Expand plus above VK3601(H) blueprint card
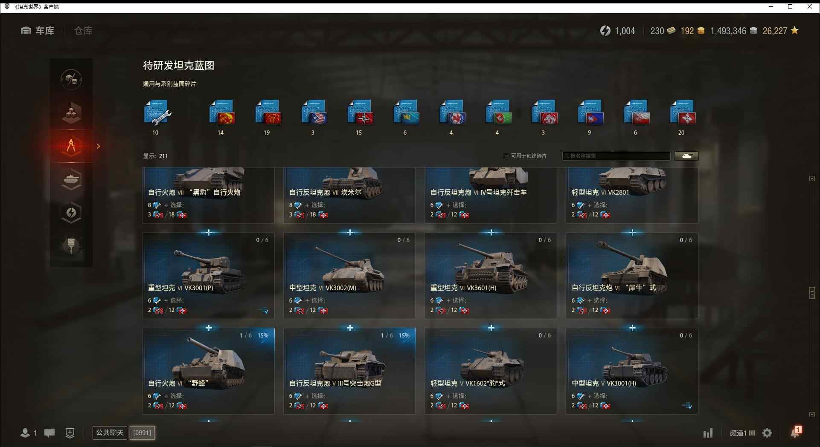This screenshot has height=447, width=820. [x=491, y=232]
